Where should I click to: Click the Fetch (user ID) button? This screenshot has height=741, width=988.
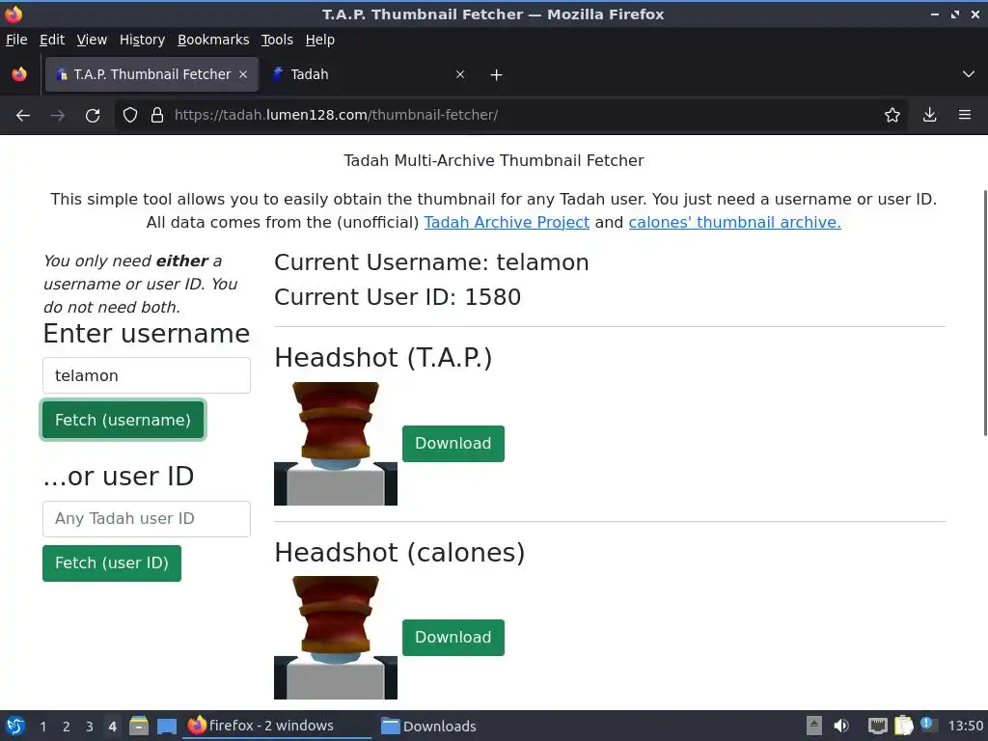pos(112,563)
